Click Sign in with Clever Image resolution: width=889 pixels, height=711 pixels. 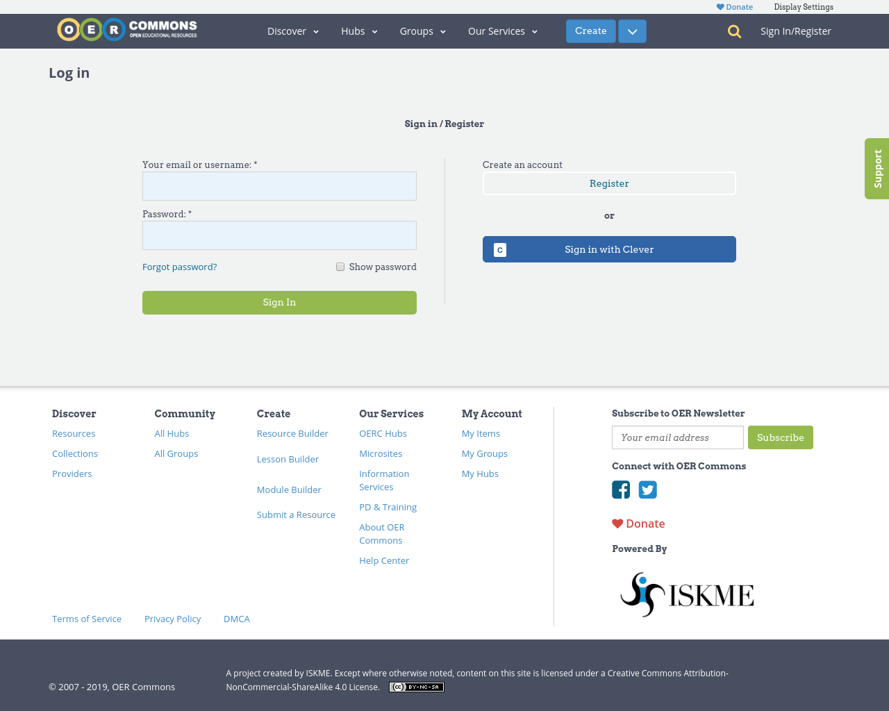609,249
